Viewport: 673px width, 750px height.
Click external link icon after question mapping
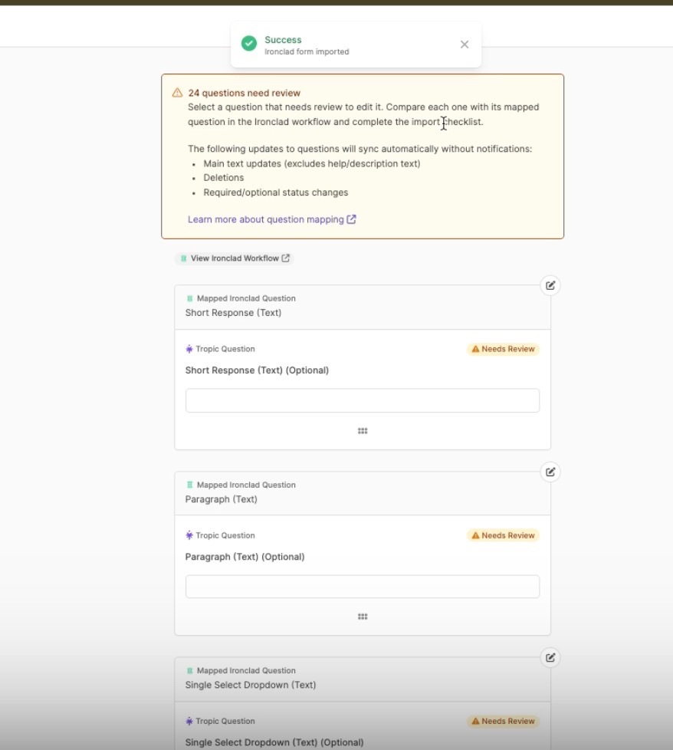click(351, 219)
